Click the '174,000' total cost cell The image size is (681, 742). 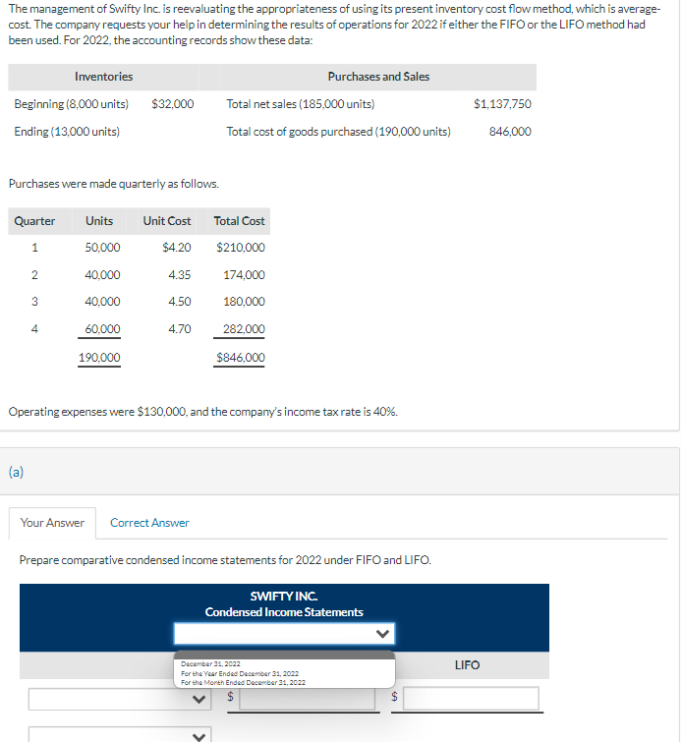(244, 275)
